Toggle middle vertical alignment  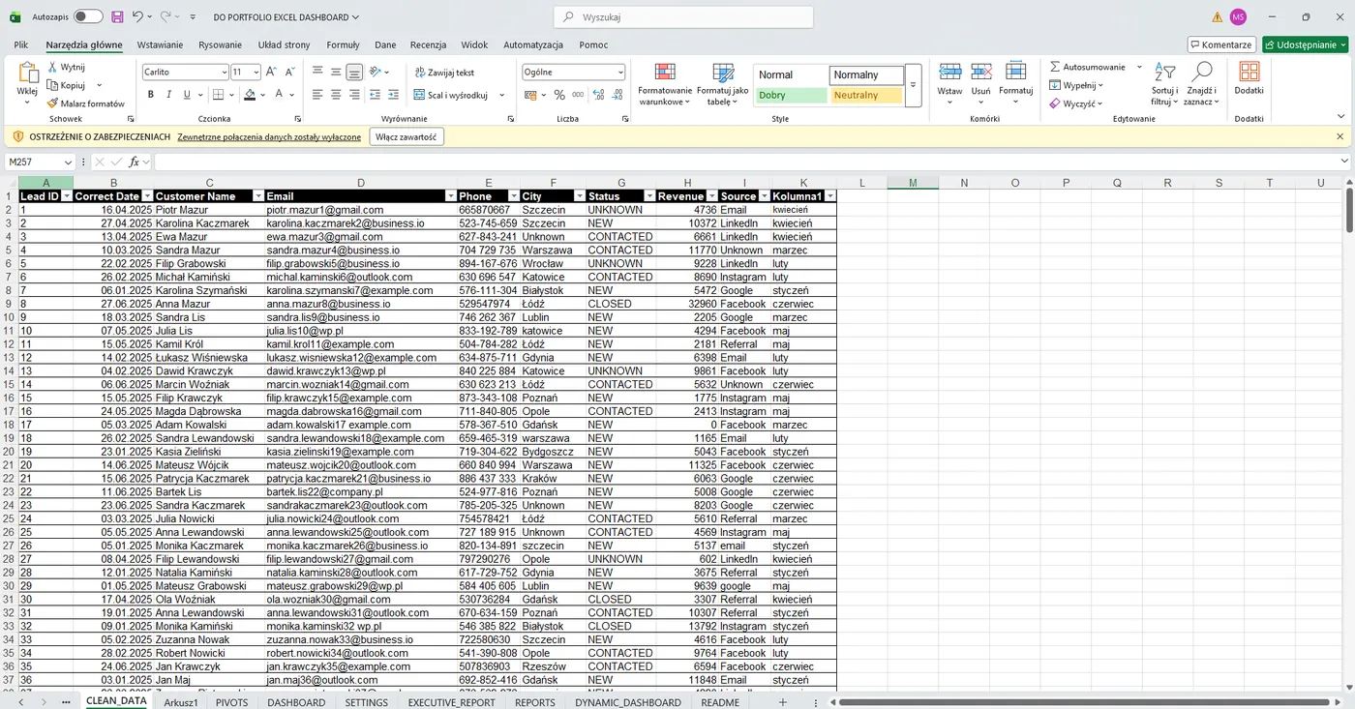[336, 72]
